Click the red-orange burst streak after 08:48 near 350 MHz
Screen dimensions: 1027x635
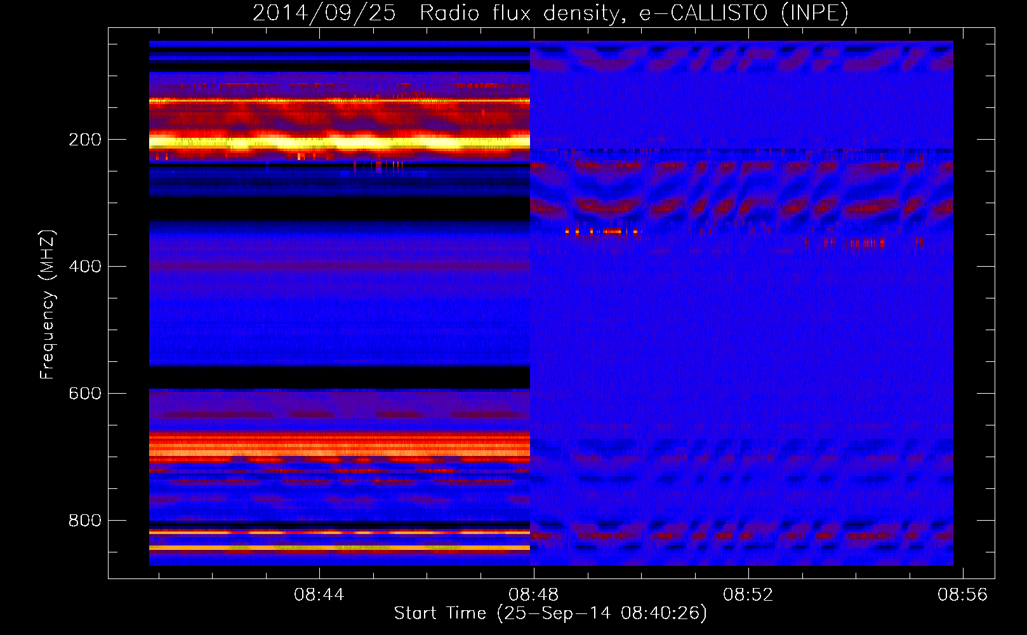point(603,232)
